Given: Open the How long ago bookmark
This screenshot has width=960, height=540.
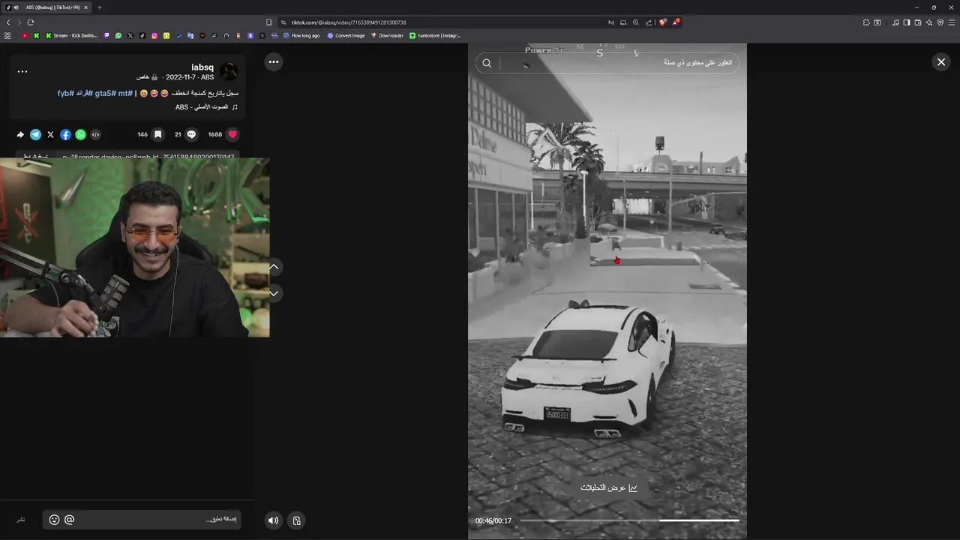Looking at the screenshot, I should click(x=301, y=35).
